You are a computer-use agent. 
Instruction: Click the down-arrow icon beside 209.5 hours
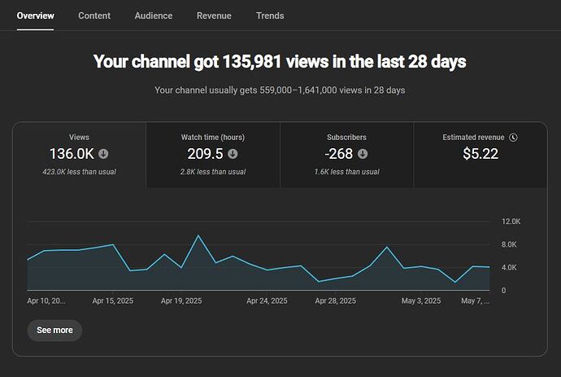233,154
